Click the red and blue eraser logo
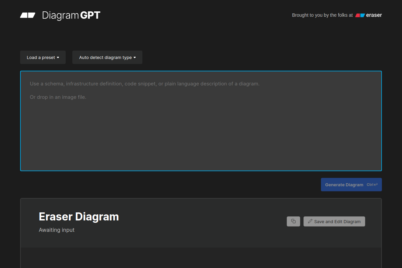Image resolution: width=402 pixels, height=268 pixels. [x=360, y=15]
